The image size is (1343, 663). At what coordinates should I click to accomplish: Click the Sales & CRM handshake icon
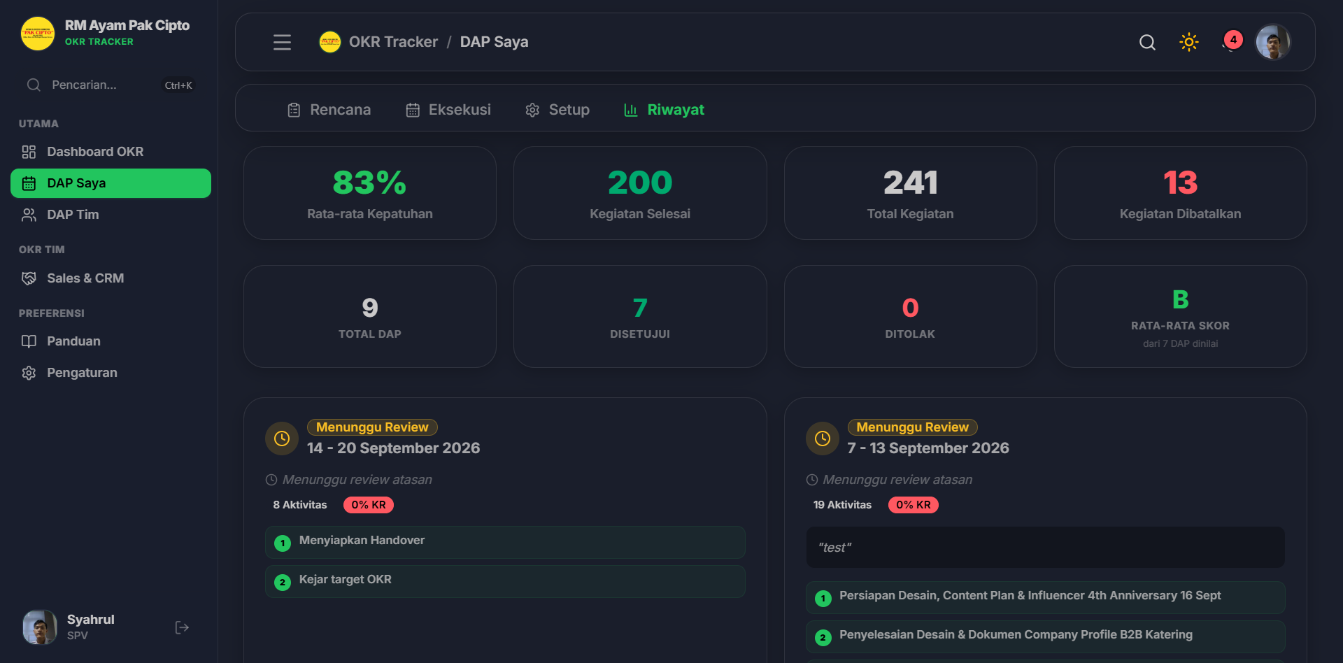[x=29, y=278]
